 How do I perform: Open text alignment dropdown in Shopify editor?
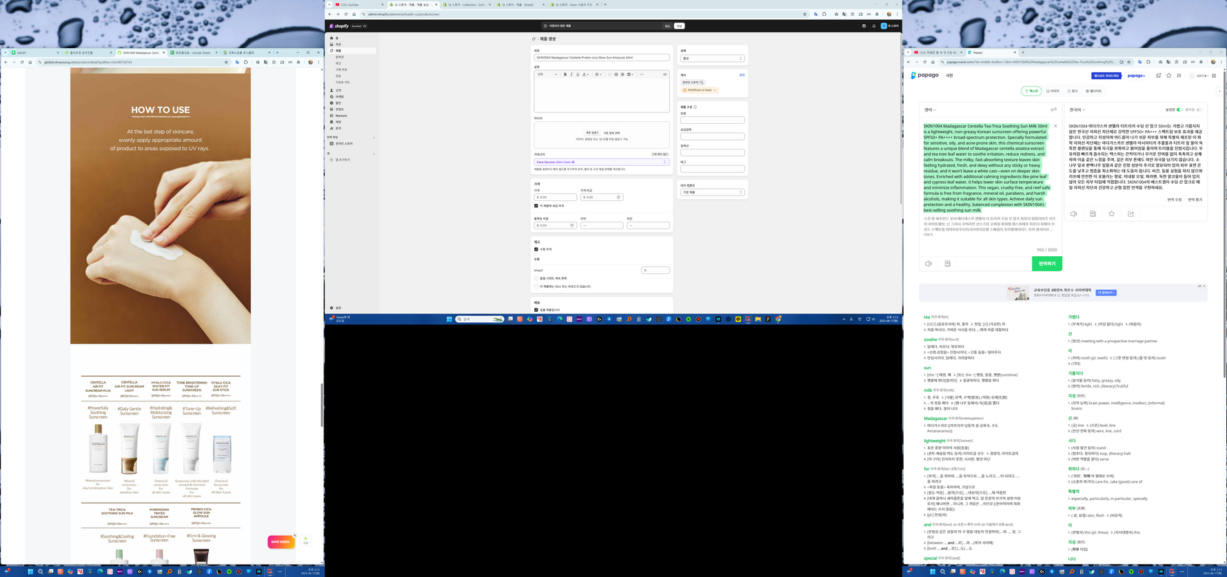click(x=598, y=74)
